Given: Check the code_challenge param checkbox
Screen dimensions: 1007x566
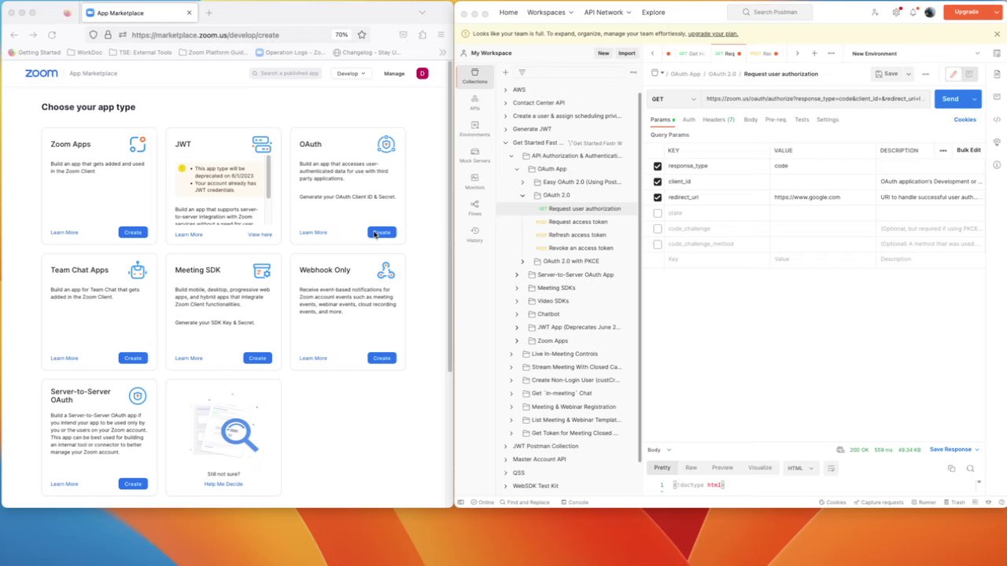Looking at the screenshot, I should (x=658, y=229).
